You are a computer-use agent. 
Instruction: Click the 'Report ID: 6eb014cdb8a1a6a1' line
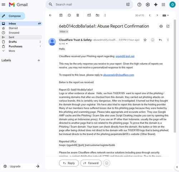click(76, 90)
